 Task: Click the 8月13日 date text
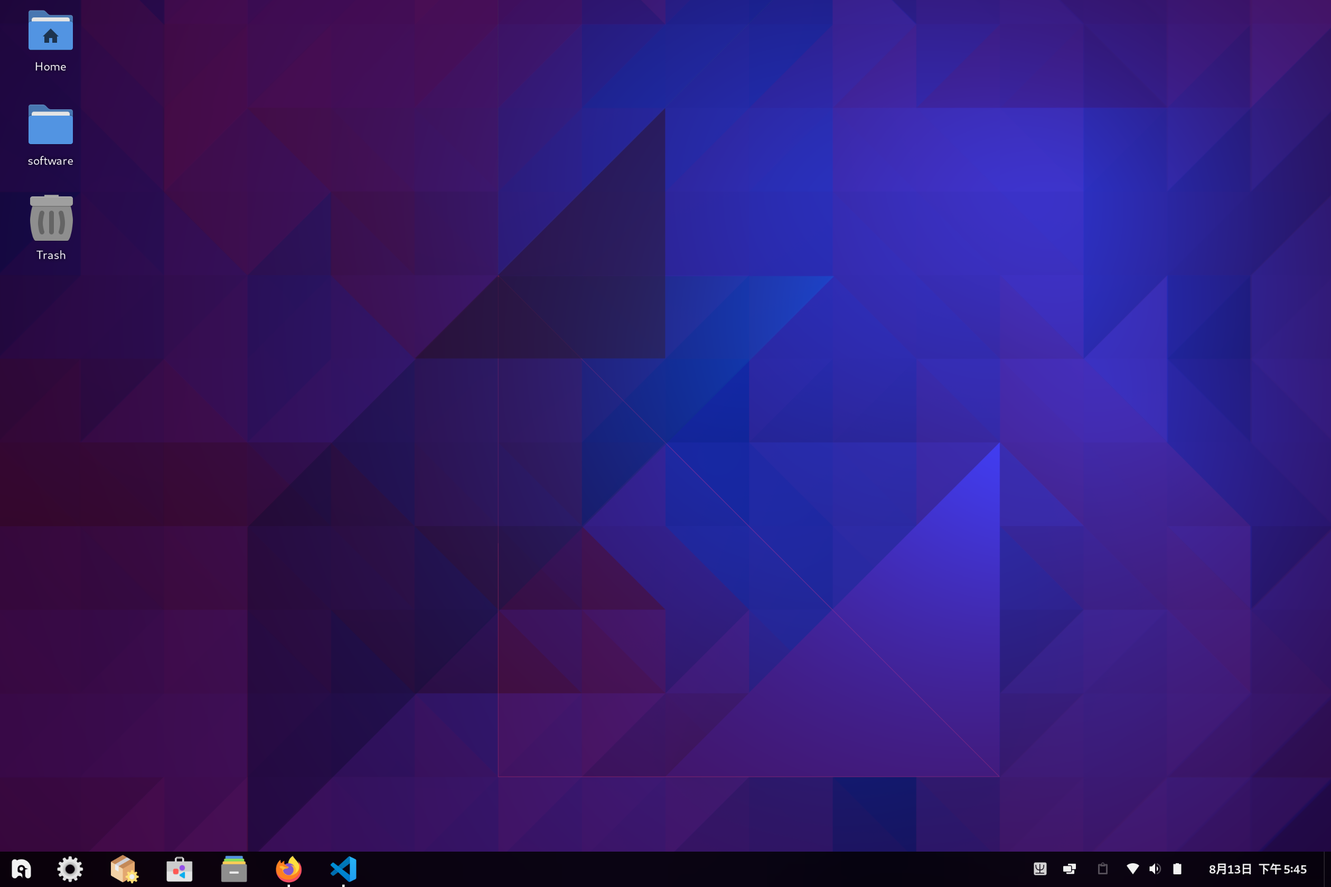coord(1230,870)
